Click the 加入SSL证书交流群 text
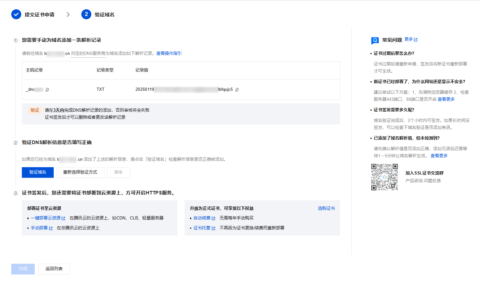 (x=424, y=173)
